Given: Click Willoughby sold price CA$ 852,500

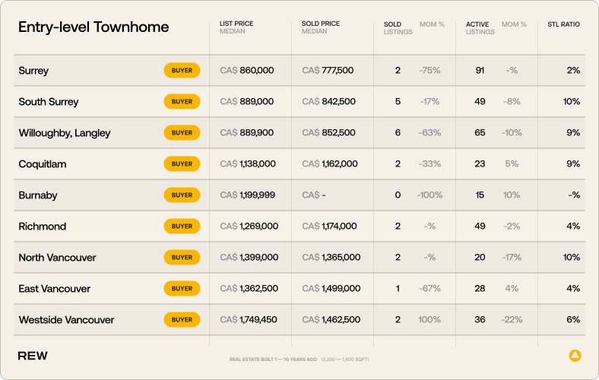Looking at the screenshot, I should click(328, 132).
